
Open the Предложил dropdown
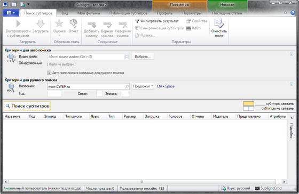click(x=143, y=86)
